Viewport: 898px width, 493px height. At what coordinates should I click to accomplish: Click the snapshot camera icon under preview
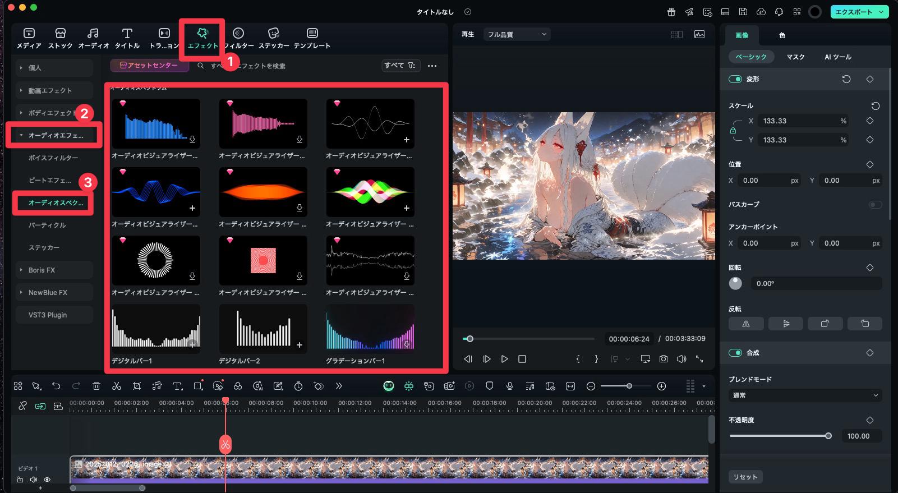pos(664,359)
